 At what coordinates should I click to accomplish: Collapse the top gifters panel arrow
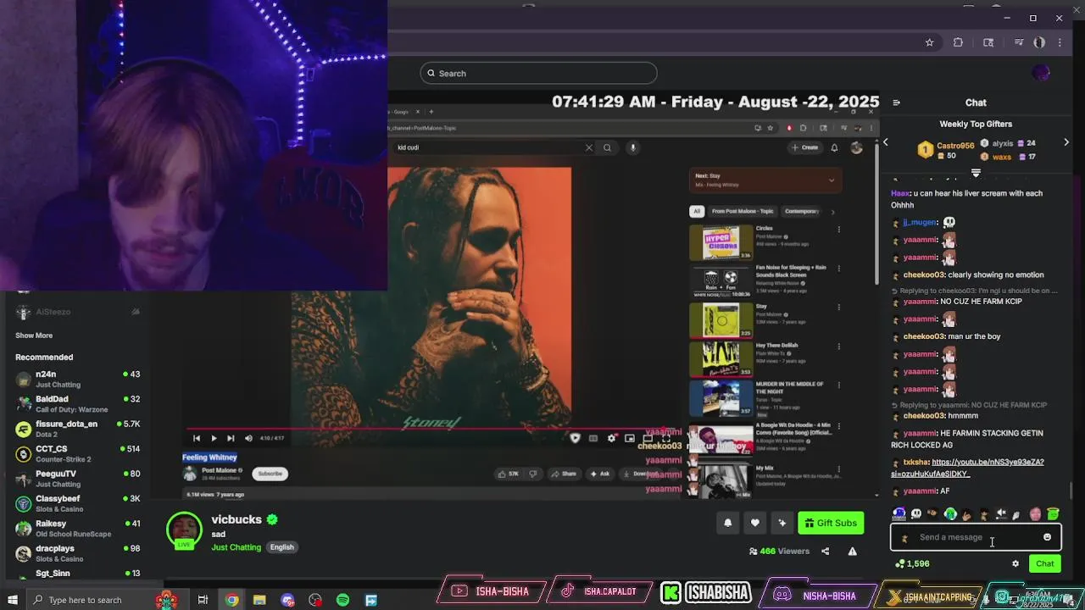[976, 173]
